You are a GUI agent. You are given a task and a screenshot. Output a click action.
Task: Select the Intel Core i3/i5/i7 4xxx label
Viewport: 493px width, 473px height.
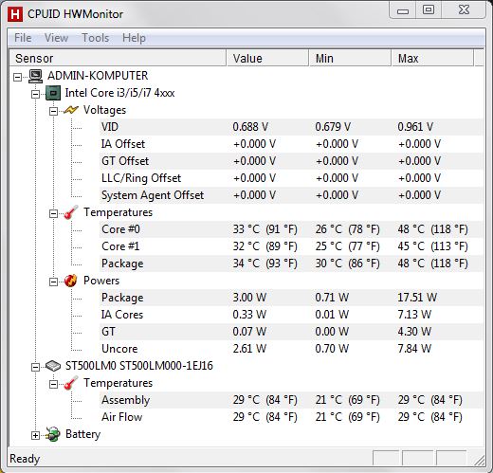[119, 93]
